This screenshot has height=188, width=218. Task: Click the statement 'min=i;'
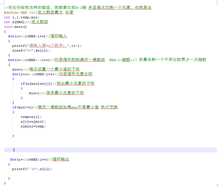(x=18, y=69)
